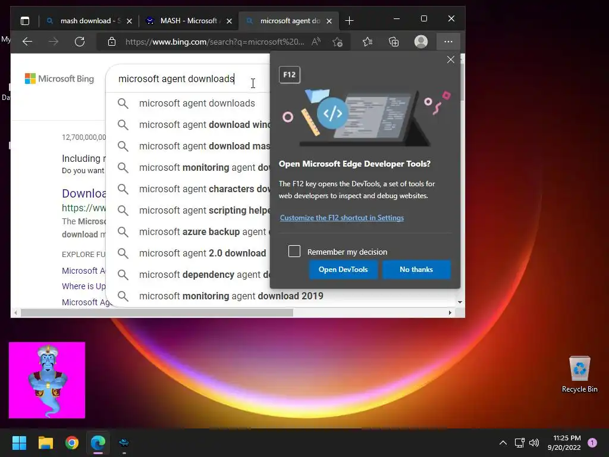The width and height of the screenshot is (609, 457).
Task: Close the 'microsoft agent do' tab
Action: click(x=329, y=21)
